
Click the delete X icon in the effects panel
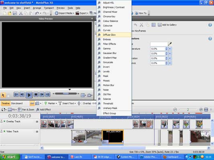coord(142,25)
